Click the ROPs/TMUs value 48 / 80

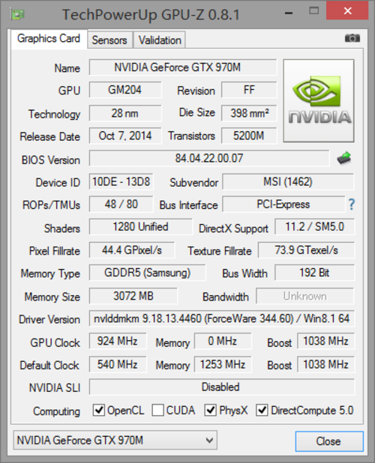[x=121, y=205]
